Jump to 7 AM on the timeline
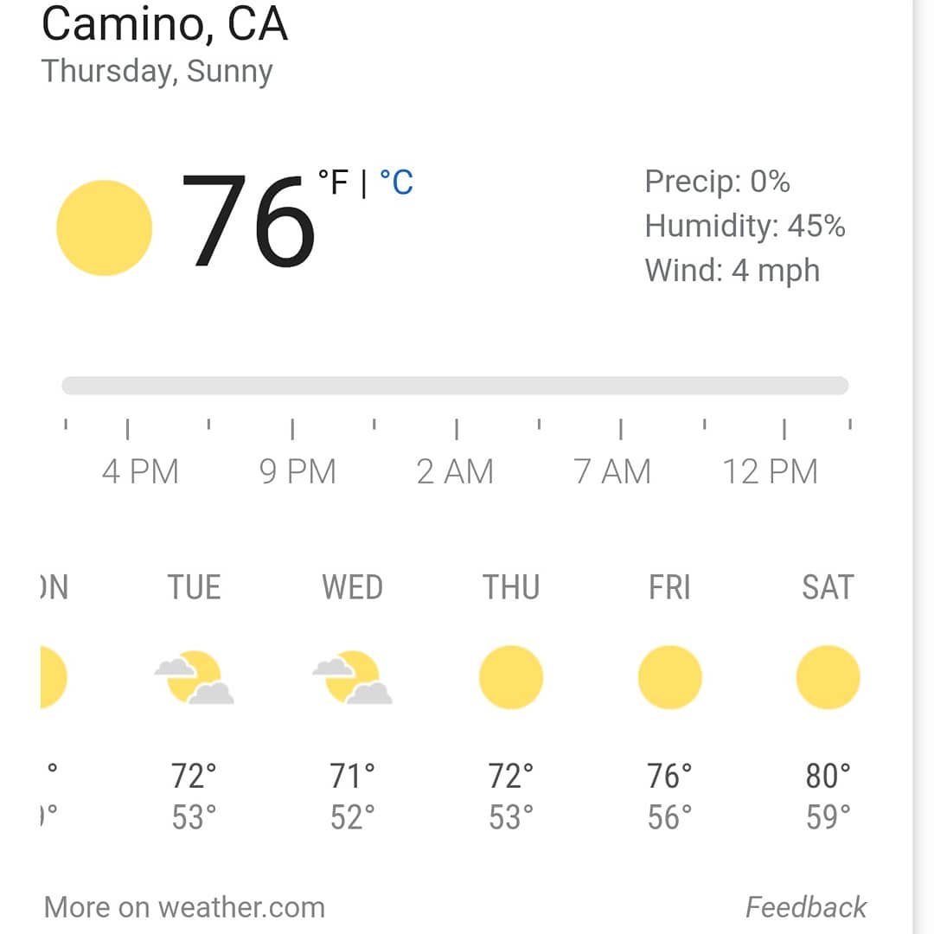 [612, 472]
